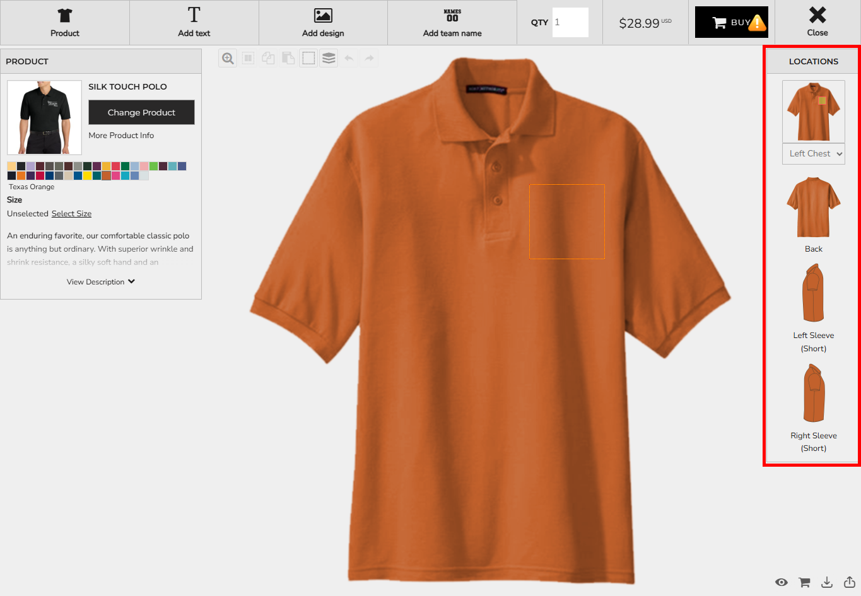Click the QTY quantity input field
The height and width of the screenshot is (596, 861).
(x=570, y=23)
